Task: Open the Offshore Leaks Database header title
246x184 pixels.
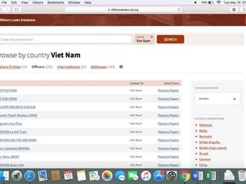Action: point(18,20)
